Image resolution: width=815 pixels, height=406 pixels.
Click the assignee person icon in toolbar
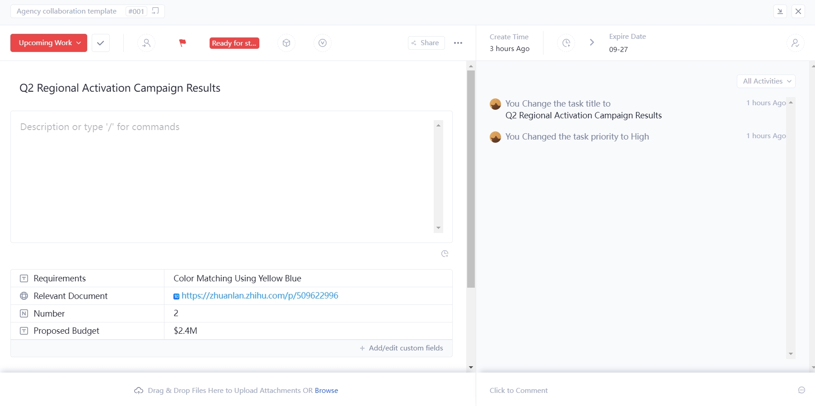(x=146, y=43)
